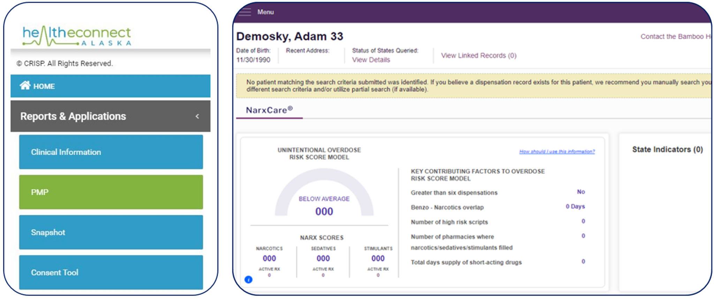This screenshot has width=714, height=299.
Task: Click date of birth 11/30/1990
Action: click(x=253, y=60)
